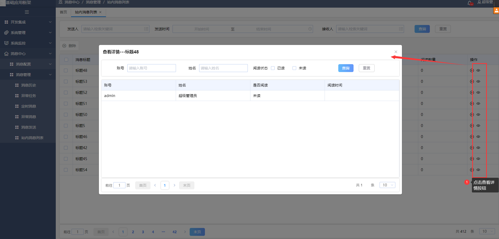Go to page 42 in main pagination
Screen dimensions: 499x239
pyautogui.click(x=175, y=232)
